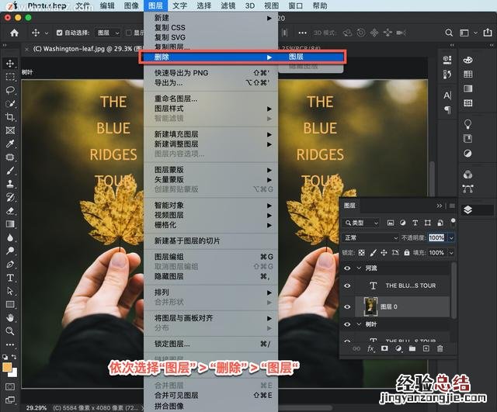Click the opacity (不透明度) value field

click(436, 237)
